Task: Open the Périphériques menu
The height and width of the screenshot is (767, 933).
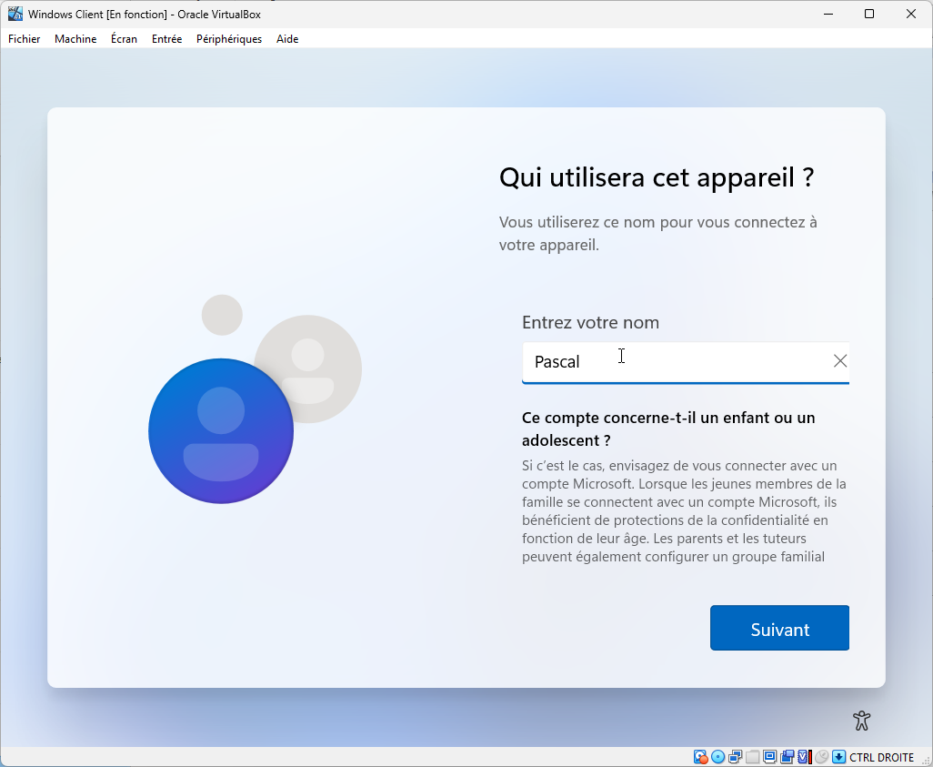Action: coord(229,39)
